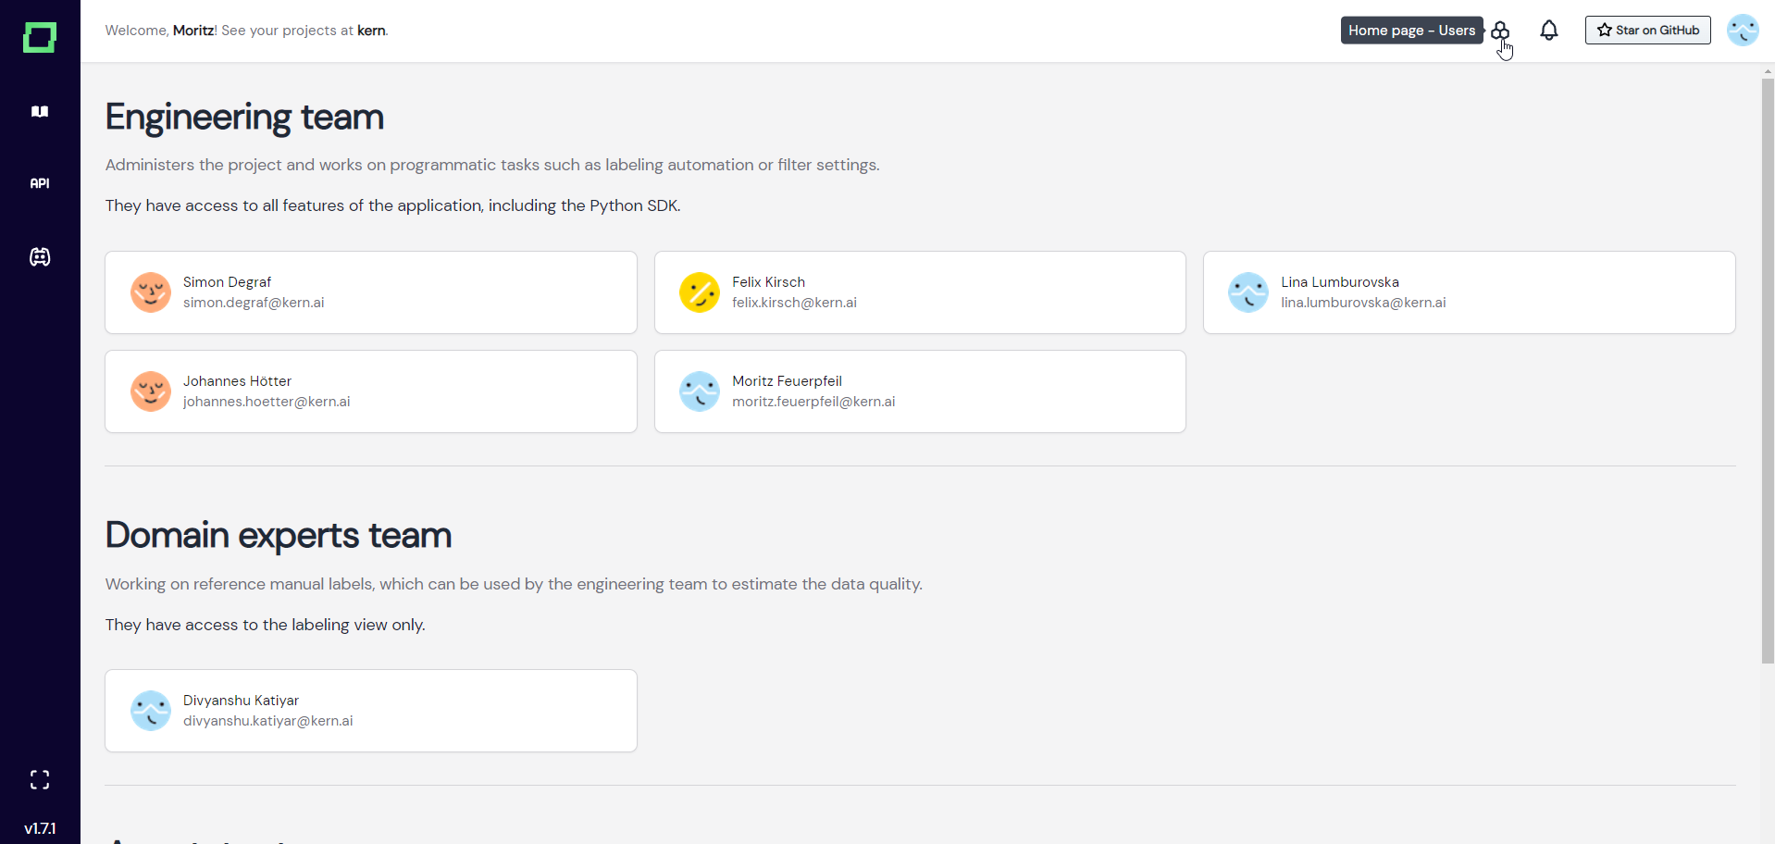Viewport: 1775px width, 844px height.
Task: Click the vertical page scrollbar
Action: click(x=1768, y=370)
